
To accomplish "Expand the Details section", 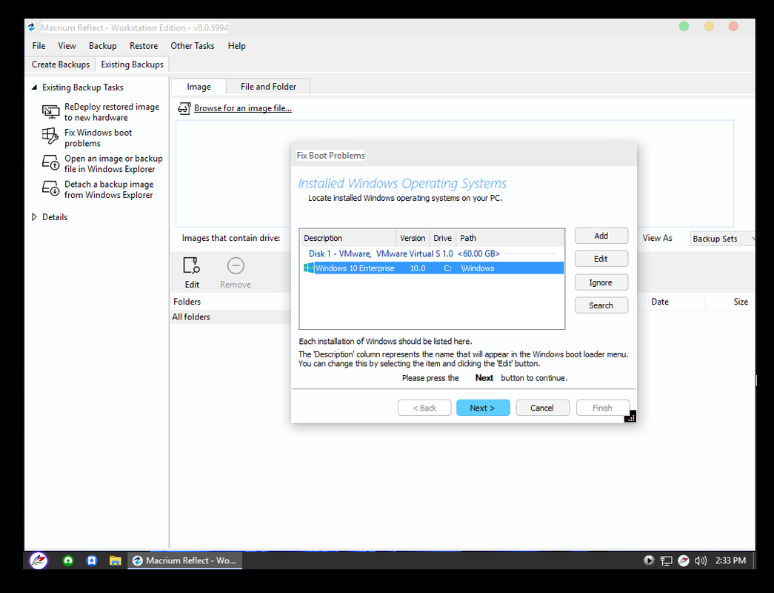I will point(34,217).
